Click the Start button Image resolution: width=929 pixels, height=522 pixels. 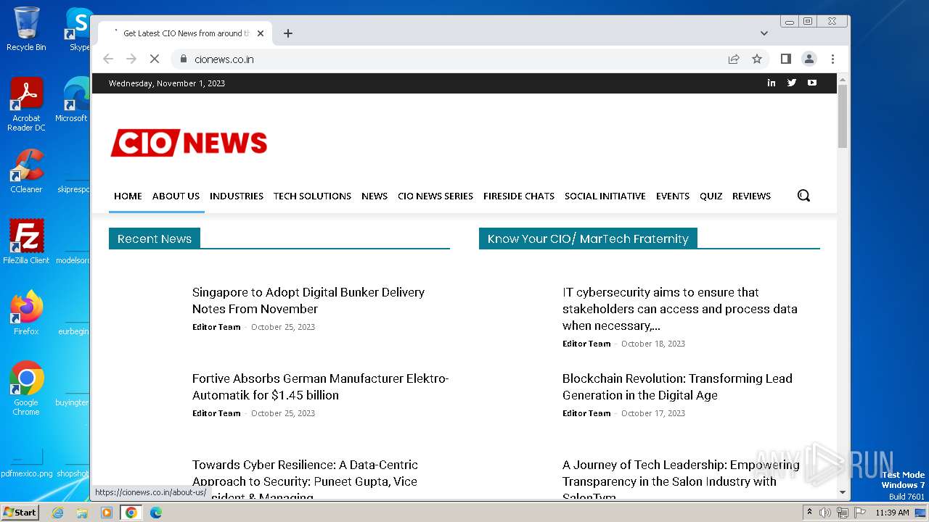[x=20, y=512]
